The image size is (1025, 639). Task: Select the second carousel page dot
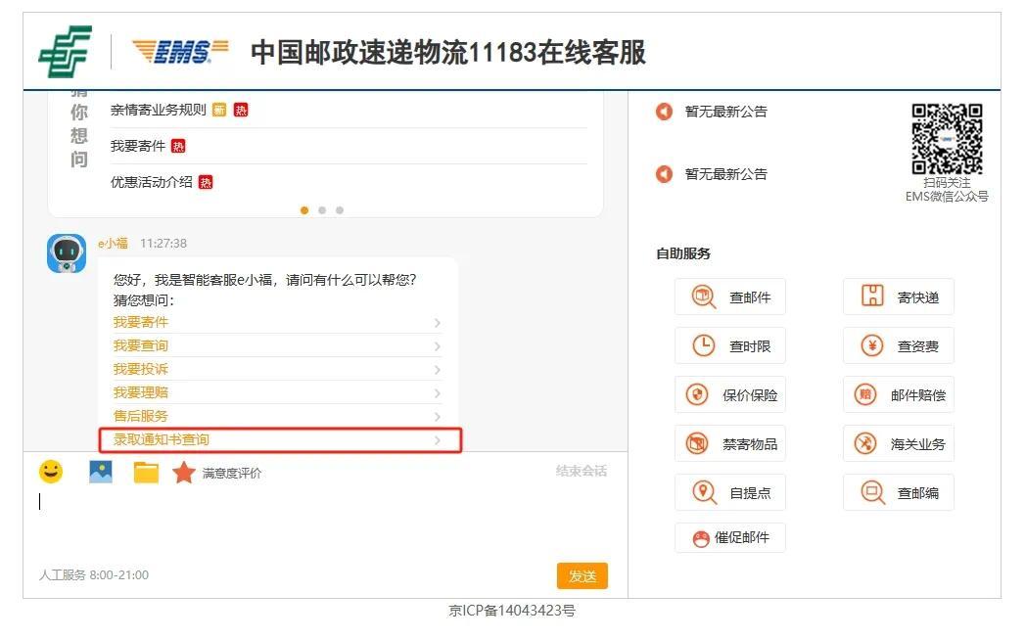(x=322, y=210)
